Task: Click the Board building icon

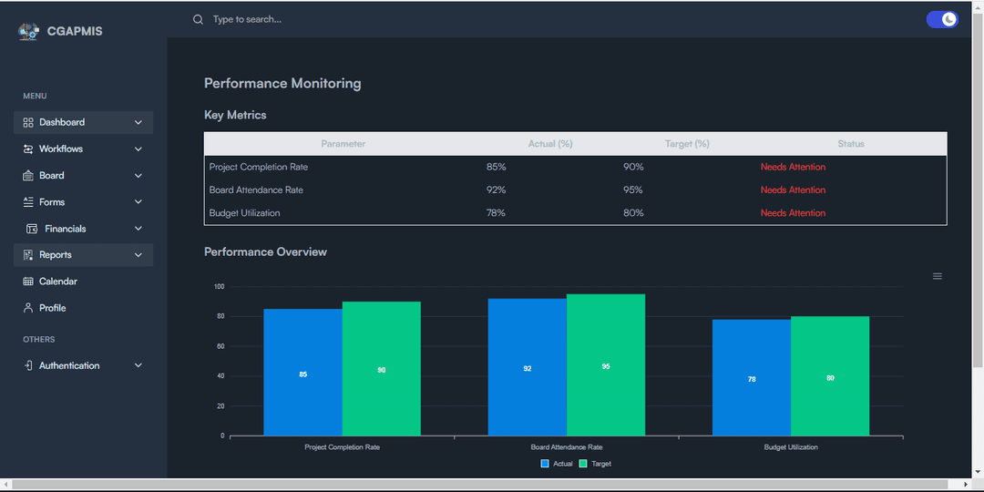Action: tap(28, 176)
